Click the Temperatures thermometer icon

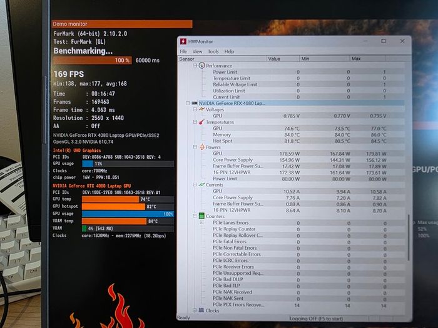click(201, 122)
